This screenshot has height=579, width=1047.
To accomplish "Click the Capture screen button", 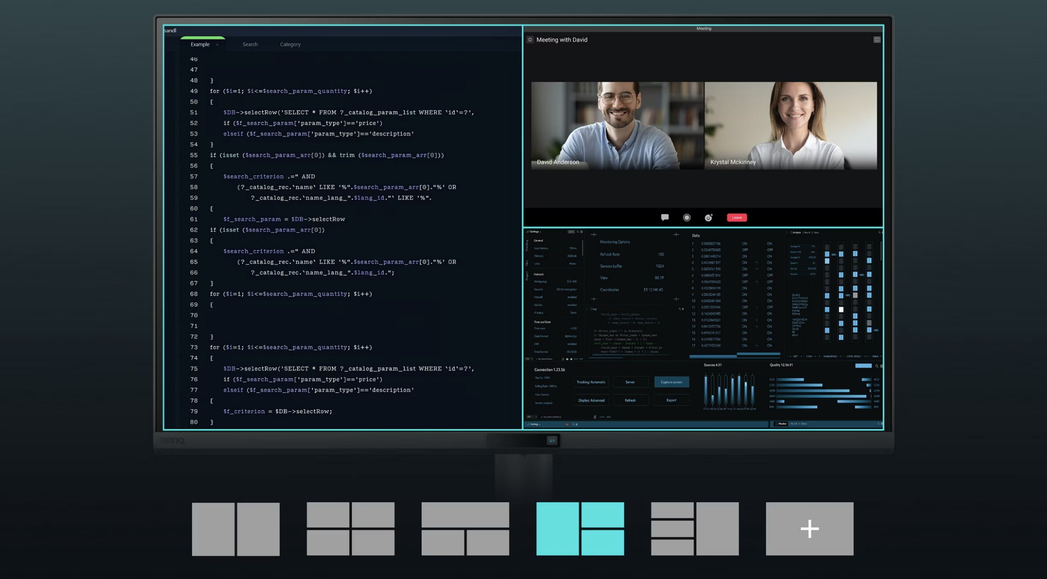I will coord(671,382).
